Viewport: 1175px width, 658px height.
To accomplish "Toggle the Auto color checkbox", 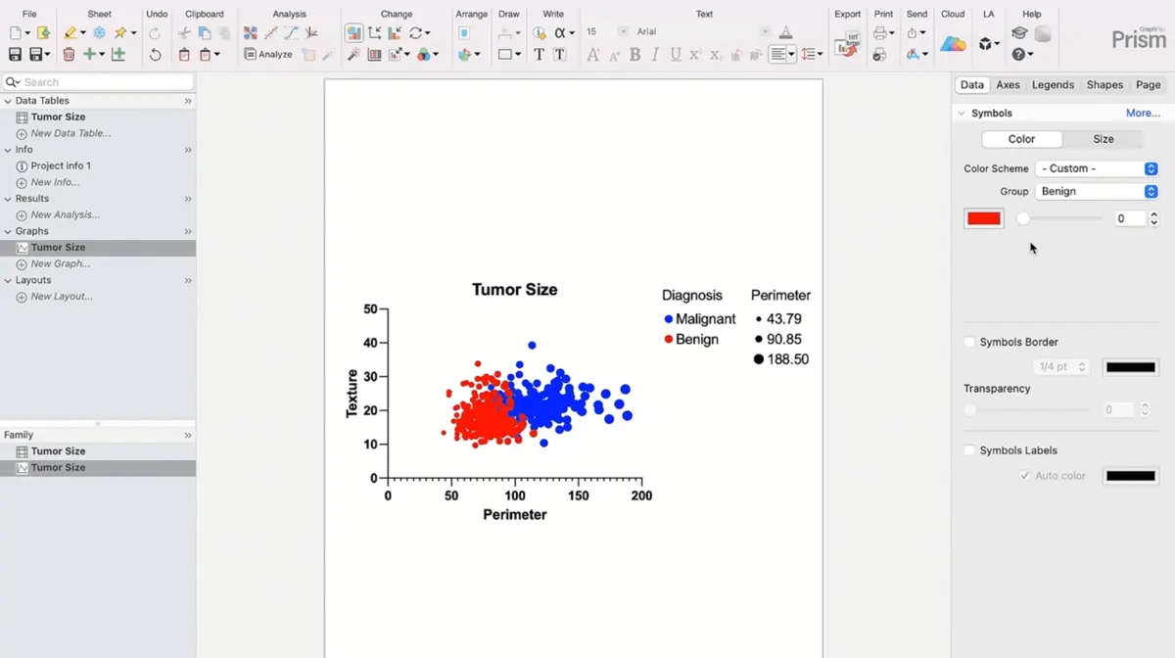I will click(x=1024, y=476).
